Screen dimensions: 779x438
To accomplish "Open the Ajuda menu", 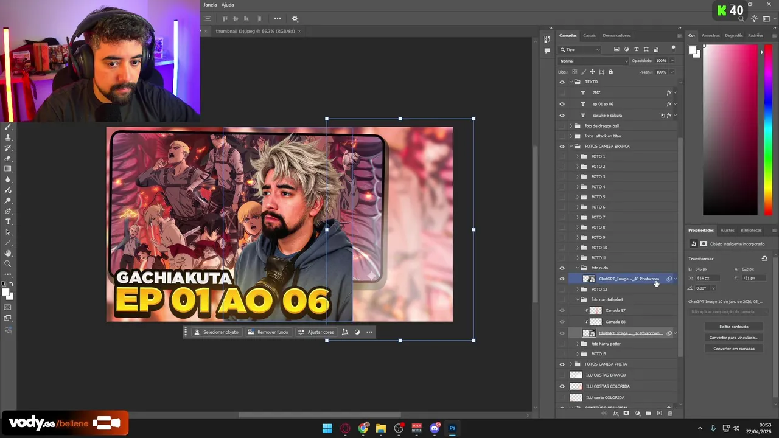I will [228, 5].
